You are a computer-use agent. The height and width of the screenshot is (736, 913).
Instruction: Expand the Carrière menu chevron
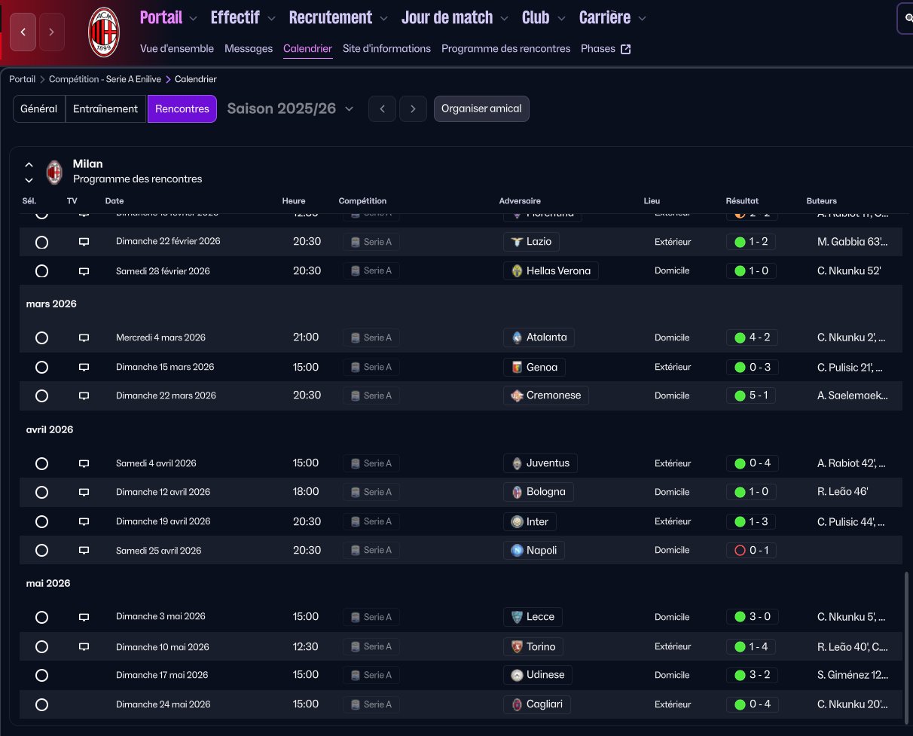642,18
